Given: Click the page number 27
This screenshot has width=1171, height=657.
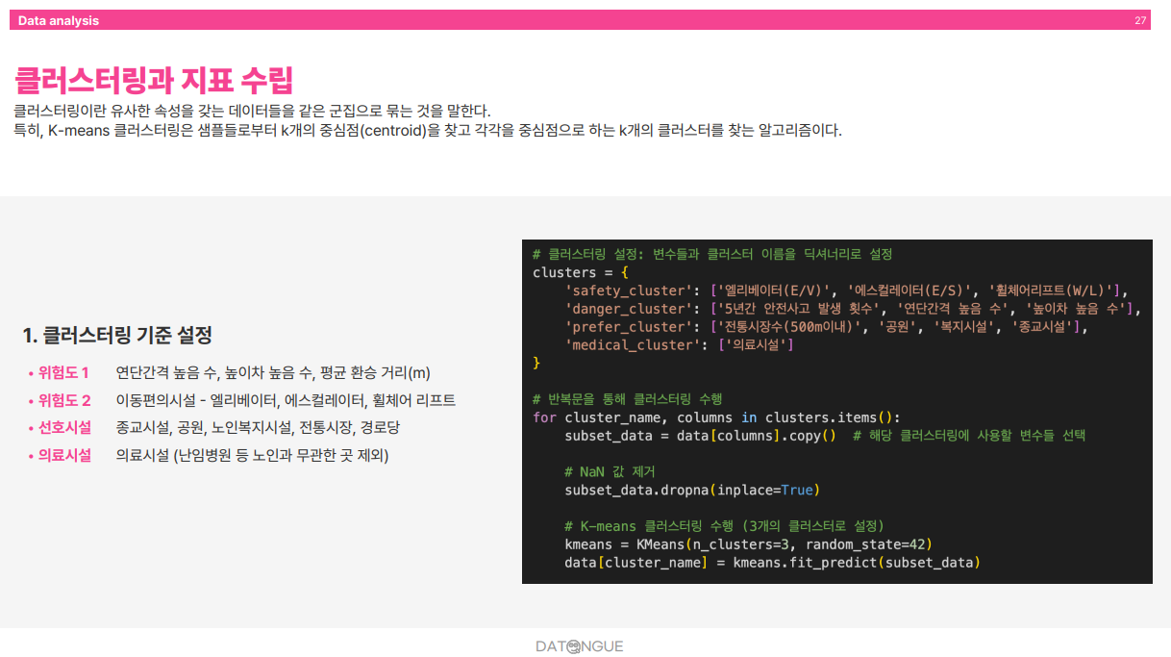Looking at the screenshot, I should coord(1140,20).
